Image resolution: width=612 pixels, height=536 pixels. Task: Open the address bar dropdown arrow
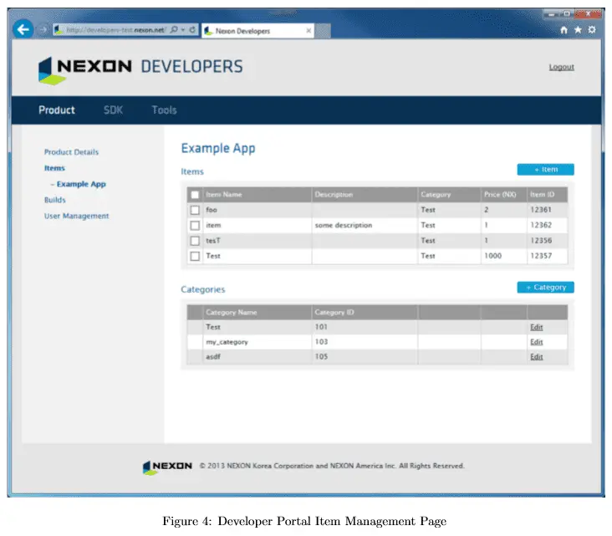[x=183, y=29]
